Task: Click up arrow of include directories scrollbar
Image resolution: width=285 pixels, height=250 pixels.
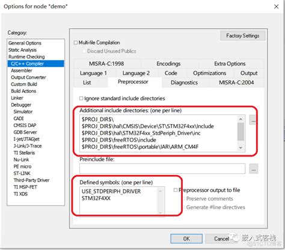Action: coord(241,119)
